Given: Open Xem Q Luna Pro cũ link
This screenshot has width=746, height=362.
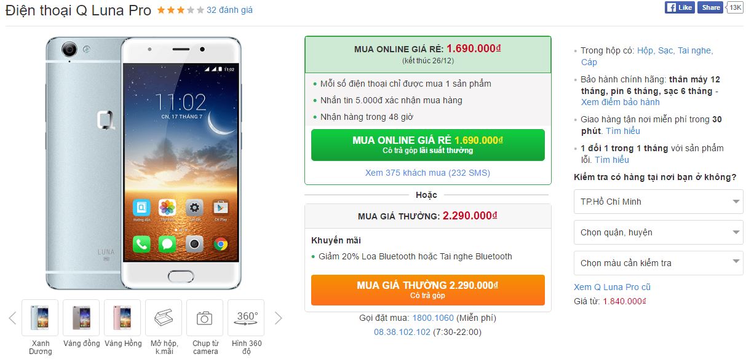Looking at the screenshot, I should 612,287.
